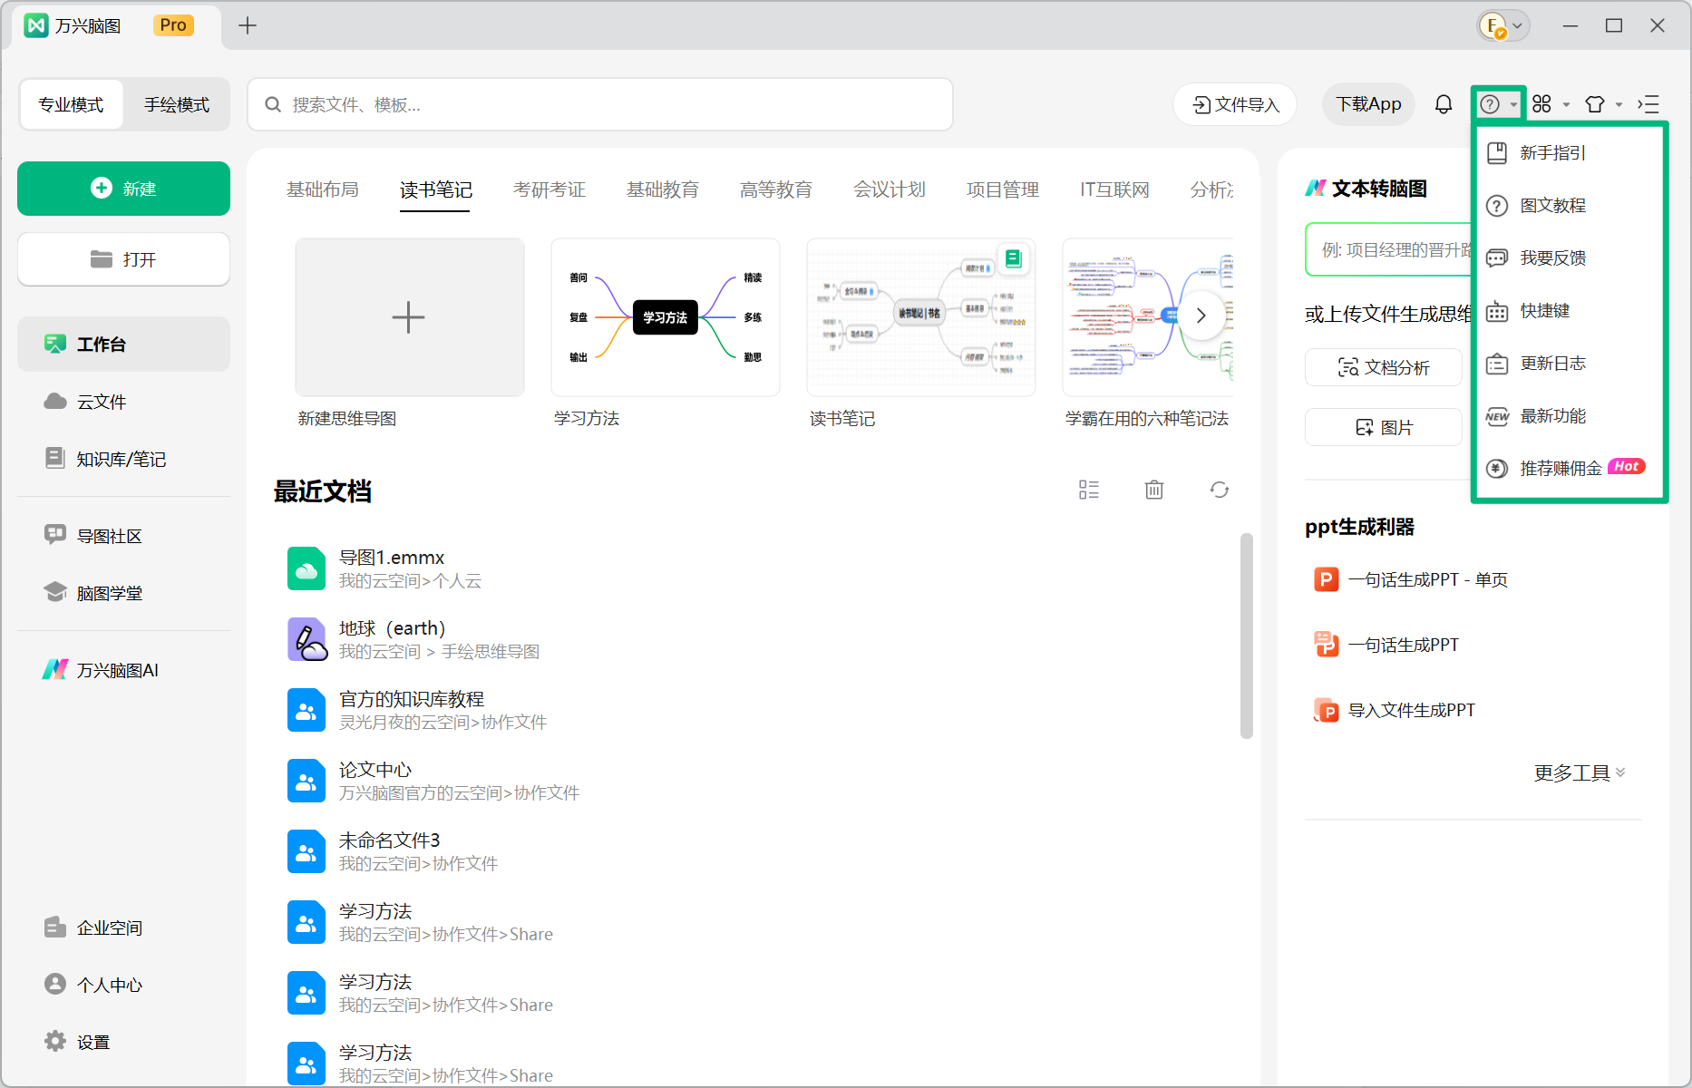Open 企业空间 in the sidebar

(123, 928)
